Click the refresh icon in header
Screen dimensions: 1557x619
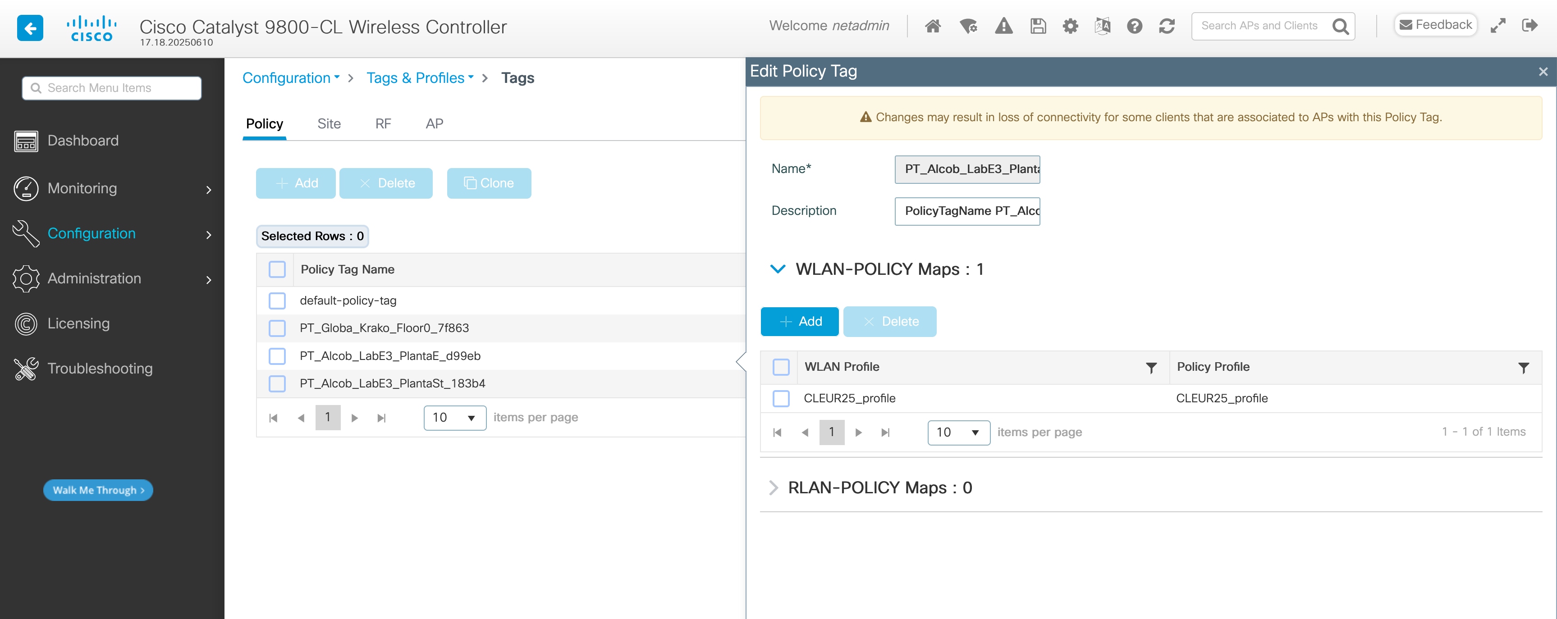[x=1167, y=26]
